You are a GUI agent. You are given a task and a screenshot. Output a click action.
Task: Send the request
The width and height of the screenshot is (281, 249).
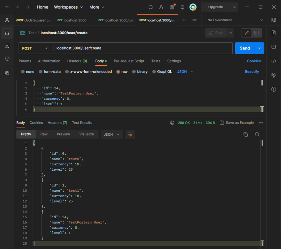[x=245, y=48]
